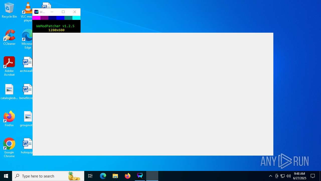Image resolution: width=321 pixels, height=181 pixels.
Task: Launch the Adobe Acrobat desktop icon
Action: coord(9,66)
